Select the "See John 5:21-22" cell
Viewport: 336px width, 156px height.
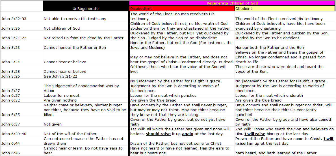tap(60, 76)
